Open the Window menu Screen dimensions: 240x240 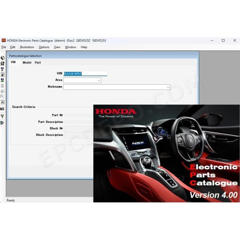(70, 47)
